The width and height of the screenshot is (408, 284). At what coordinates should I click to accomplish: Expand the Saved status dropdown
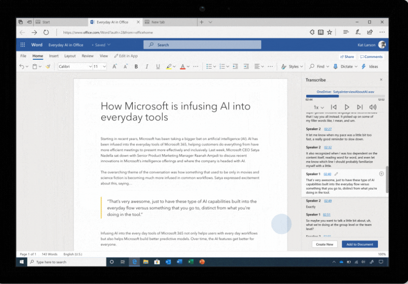pos(109,45)
